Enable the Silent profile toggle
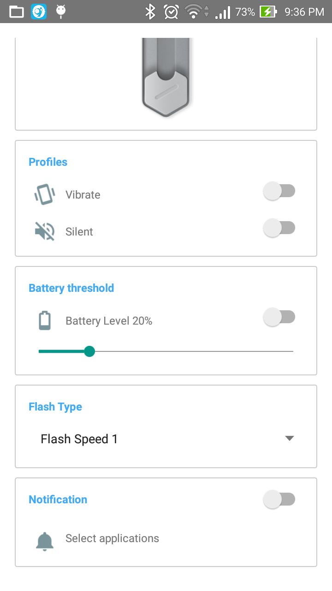 279,228
